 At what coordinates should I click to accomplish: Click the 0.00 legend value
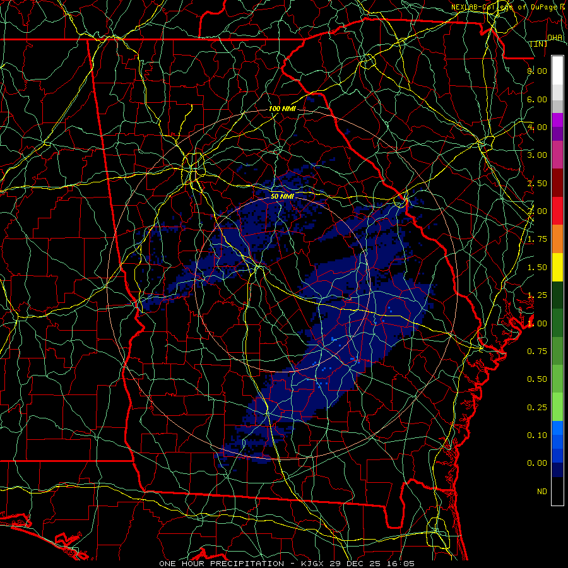pos(537,463)
